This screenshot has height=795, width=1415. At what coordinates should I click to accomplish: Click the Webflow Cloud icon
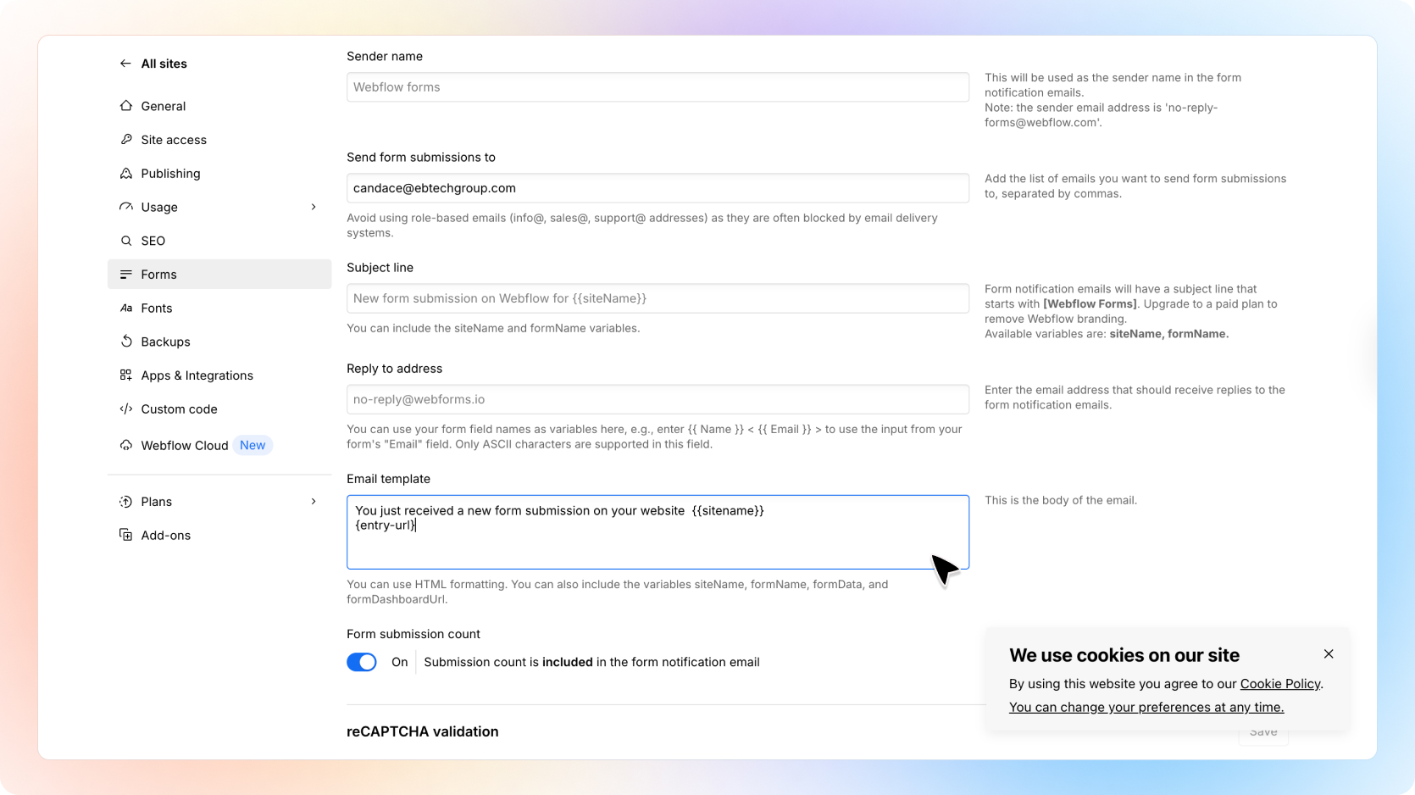point(126,446)
